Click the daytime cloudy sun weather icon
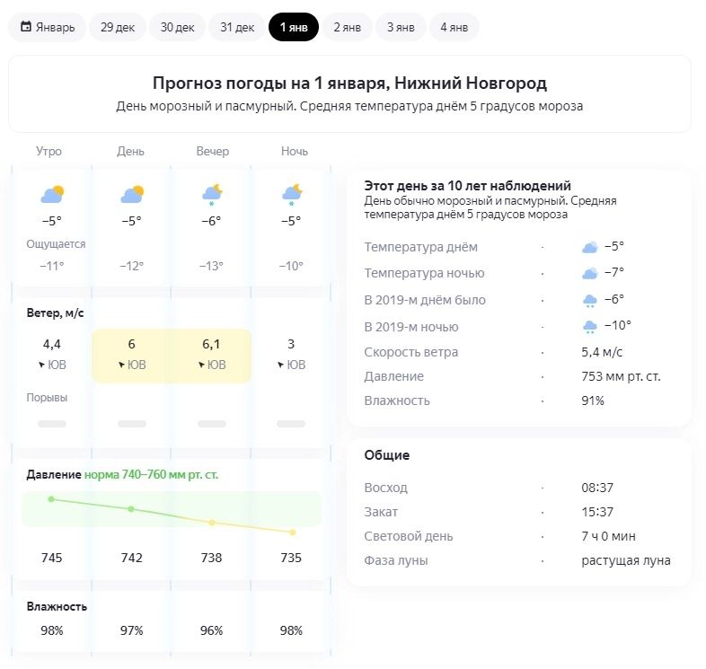 (132, 194)
